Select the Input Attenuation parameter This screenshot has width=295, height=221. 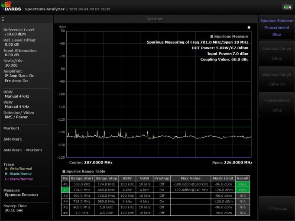pos(20,52)
